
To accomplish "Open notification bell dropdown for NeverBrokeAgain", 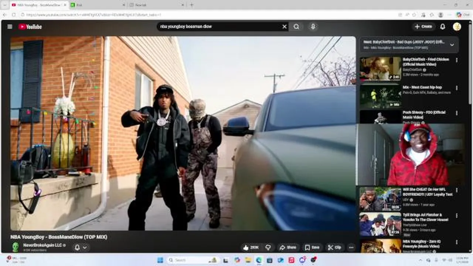I will 81,248.
